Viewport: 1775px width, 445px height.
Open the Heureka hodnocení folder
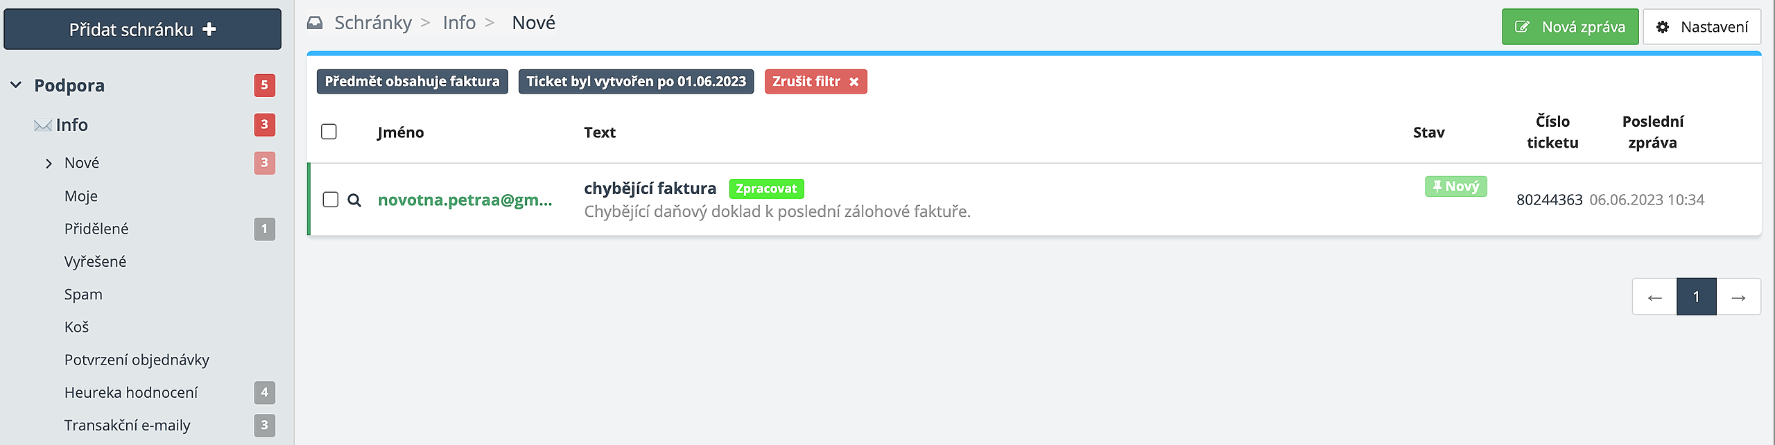pos(131,392)
